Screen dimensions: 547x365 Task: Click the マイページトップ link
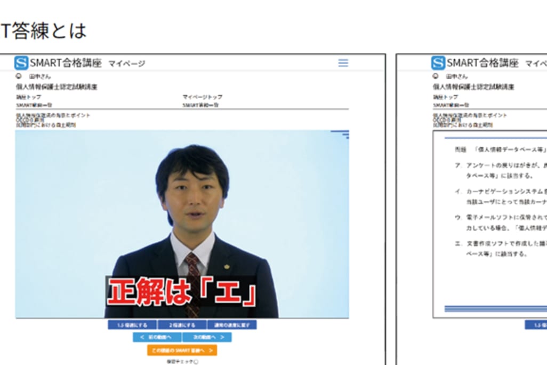(x=202, y=97)
